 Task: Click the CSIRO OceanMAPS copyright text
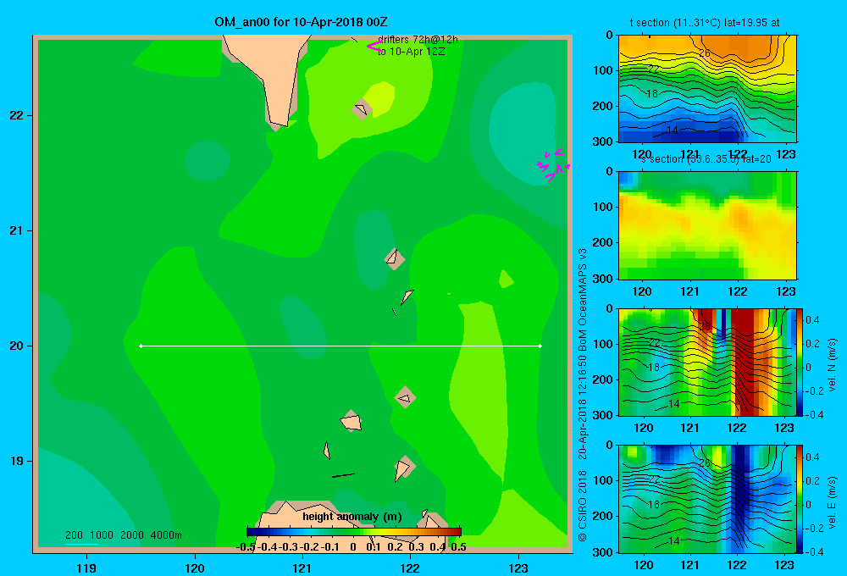[x=583, y=395]
